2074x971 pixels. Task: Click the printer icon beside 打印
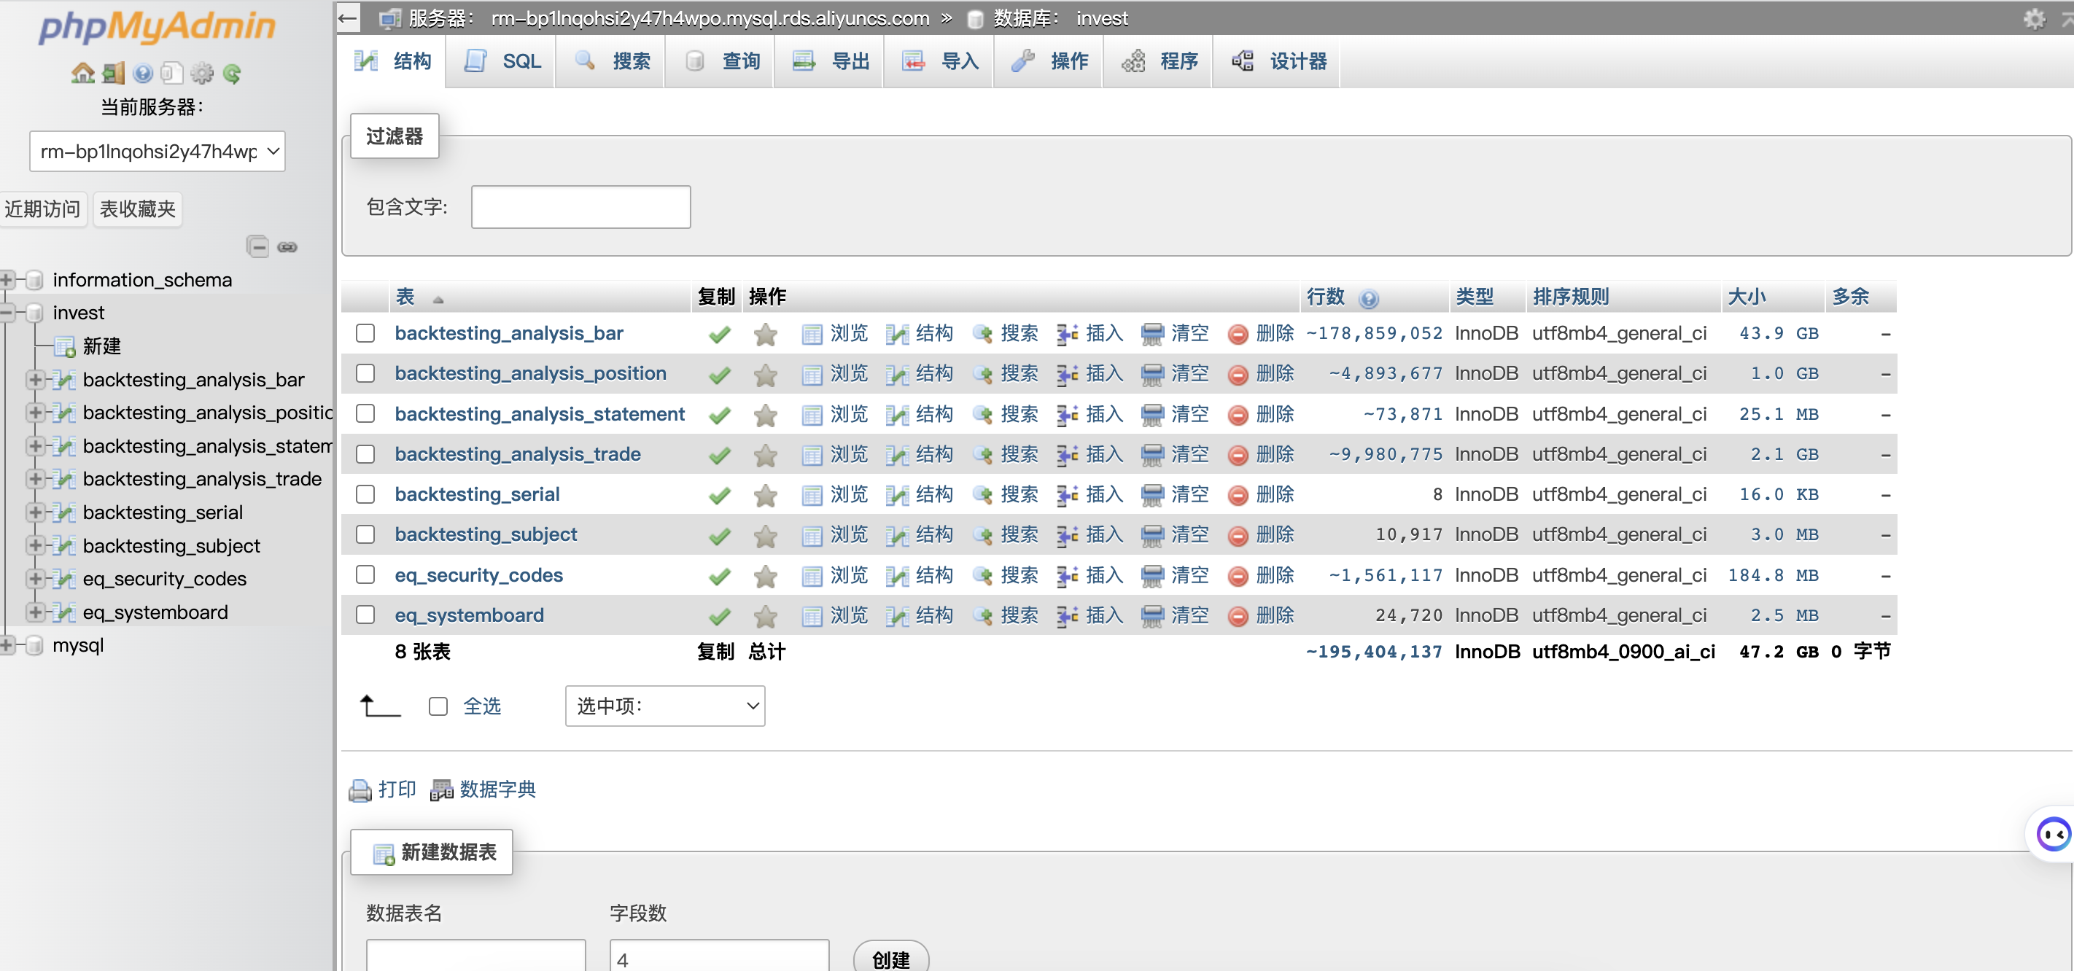pos(360,789)
